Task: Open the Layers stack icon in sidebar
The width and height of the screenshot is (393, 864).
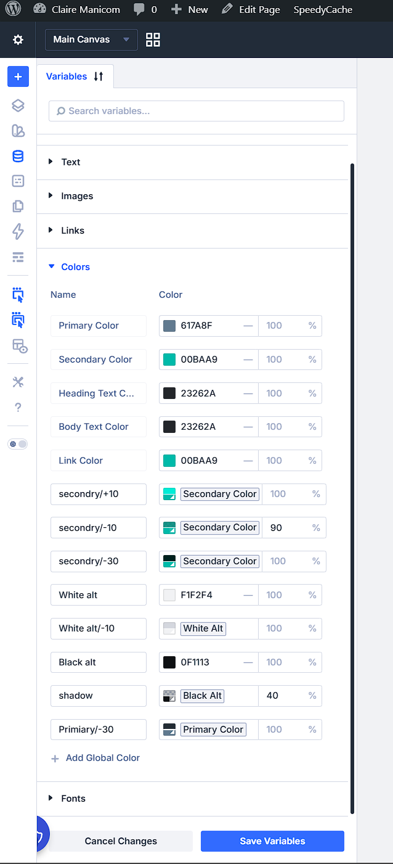Action: (x=18, y=105)
